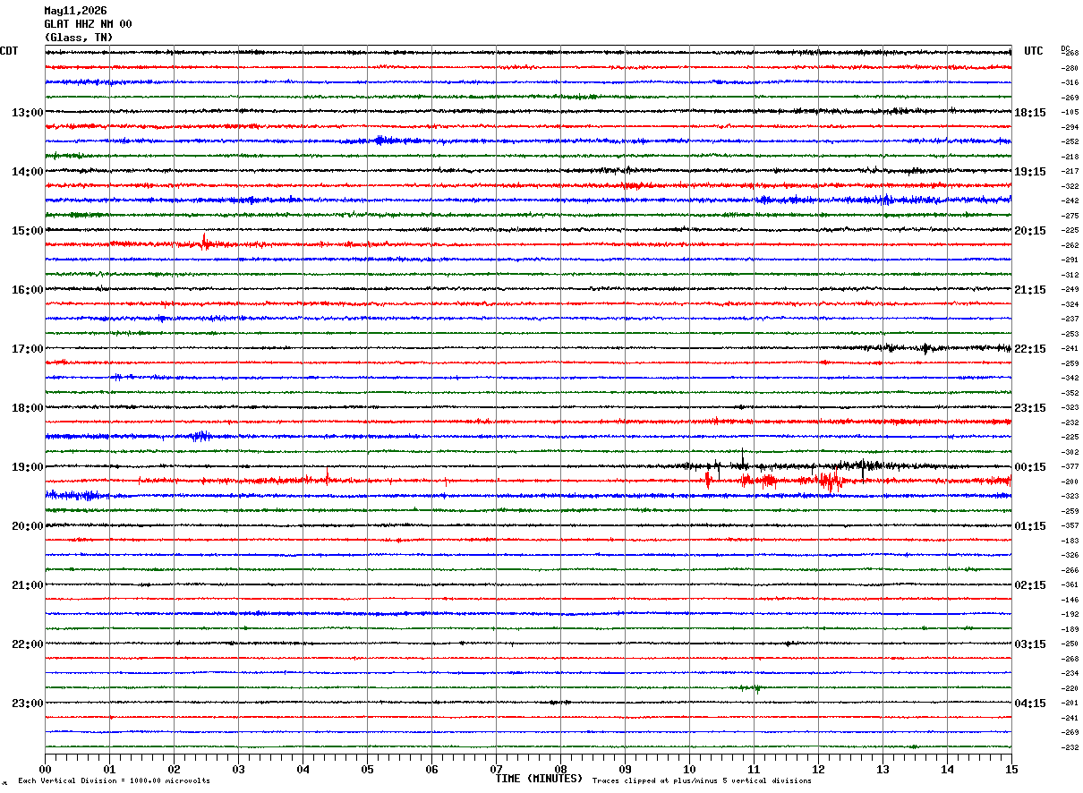Click the traces clipped footnote text
This screenshot has height=793, width=1083.
click(x=702, y=780)
